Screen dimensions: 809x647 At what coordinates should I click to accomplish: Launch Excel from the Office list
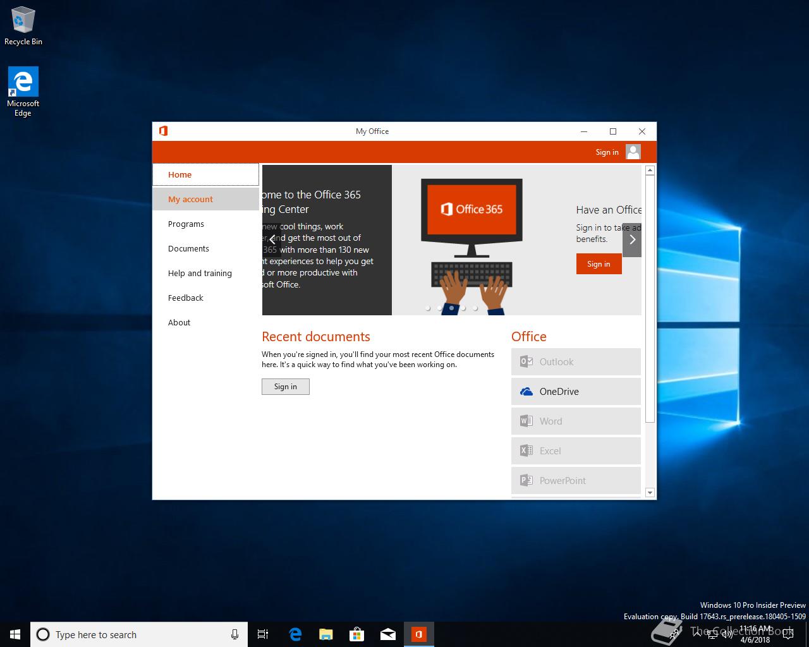[x=576, y=451]
